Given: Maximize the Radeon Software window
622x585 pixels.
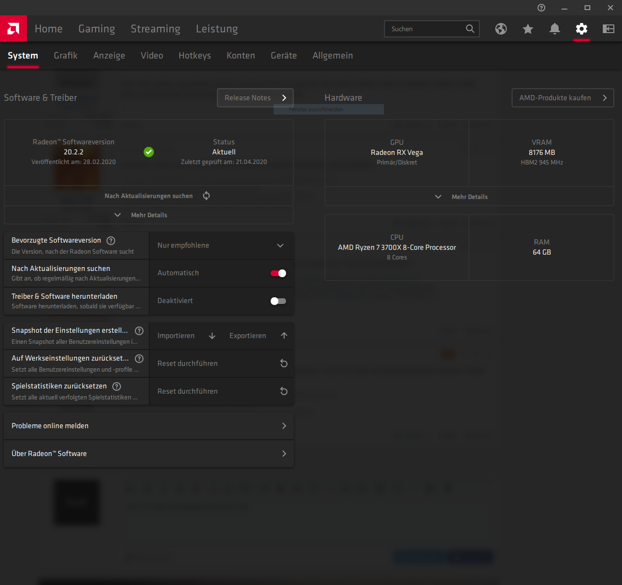Looking at the screenshot, I should click(x=587, y=8).
